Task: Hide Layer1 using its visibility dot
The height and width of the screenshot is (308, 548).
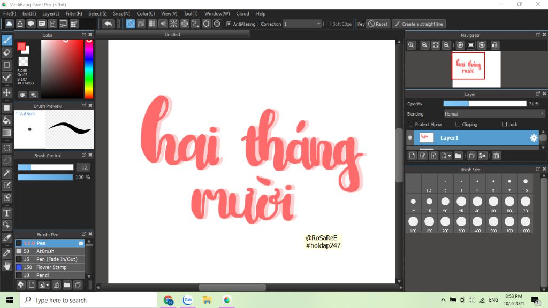Action: coord(410,138)
